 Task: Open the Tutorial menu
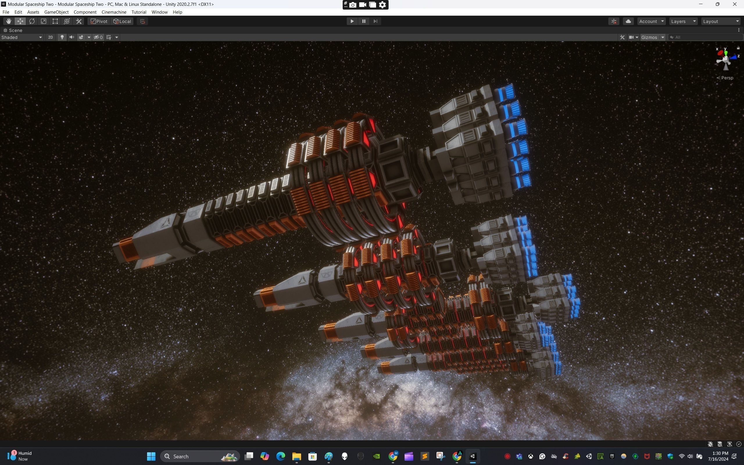pyautogui.click(x=139, y=12)
